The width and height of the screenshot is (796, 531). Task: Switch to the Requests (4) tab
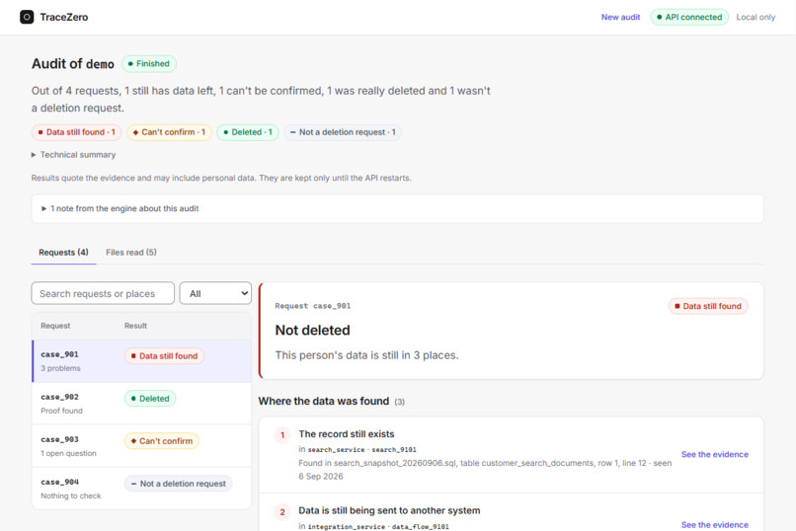63,252
